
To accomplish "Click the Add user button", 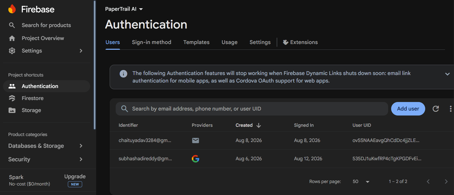I will [x=408, y=109].
